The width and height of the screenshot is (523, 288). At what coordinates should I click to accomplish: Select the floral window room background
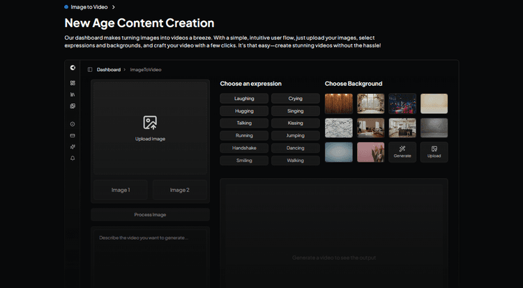(x=370, y=103)
